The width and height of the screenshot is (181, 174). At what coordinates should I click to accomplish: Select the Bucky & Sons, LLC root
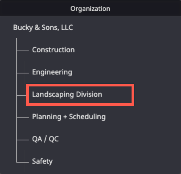(43, 27)
